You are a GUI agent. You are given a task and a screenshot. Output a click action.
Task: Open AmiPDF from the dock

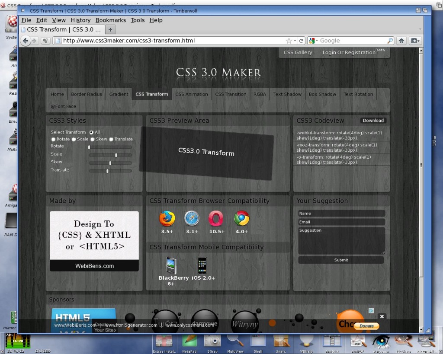tap(357, 343)
